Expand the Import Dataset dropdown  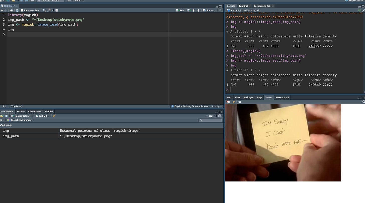pyautogui.click(x=22, y=116)
